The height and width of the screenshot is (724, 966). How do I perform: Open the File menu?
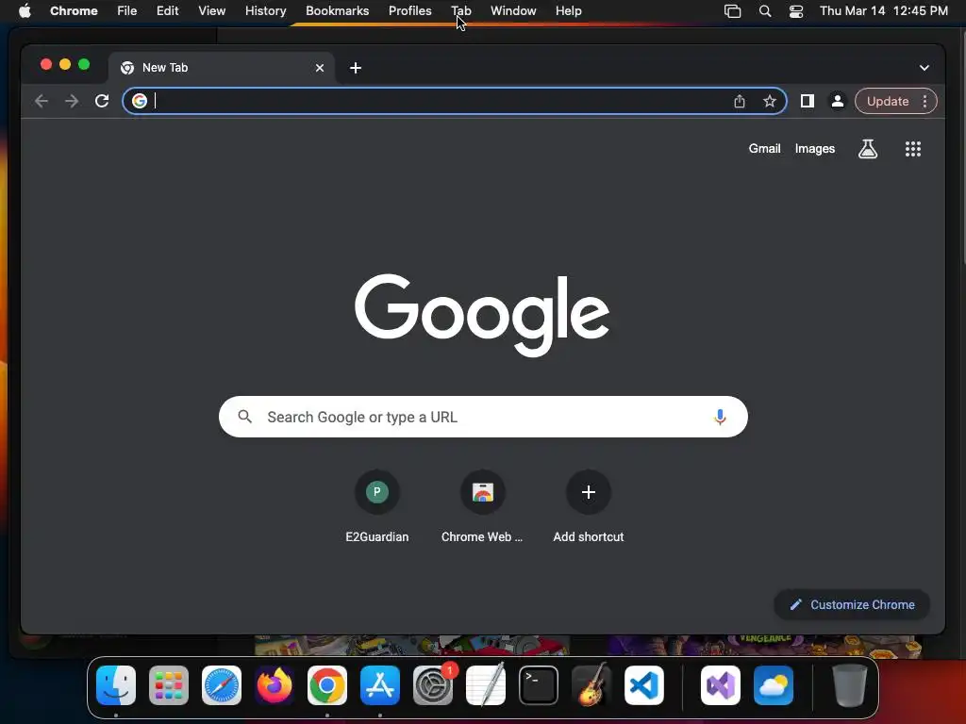pyautogui.click(x=127, y=11)
